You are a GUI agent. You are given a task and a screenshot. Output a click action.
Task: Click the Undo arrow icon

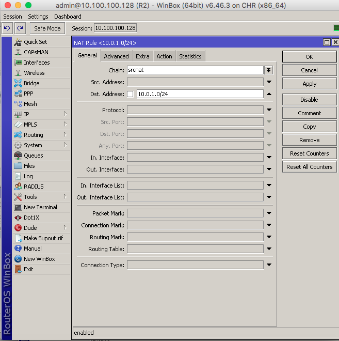click(x=7, y=28)
